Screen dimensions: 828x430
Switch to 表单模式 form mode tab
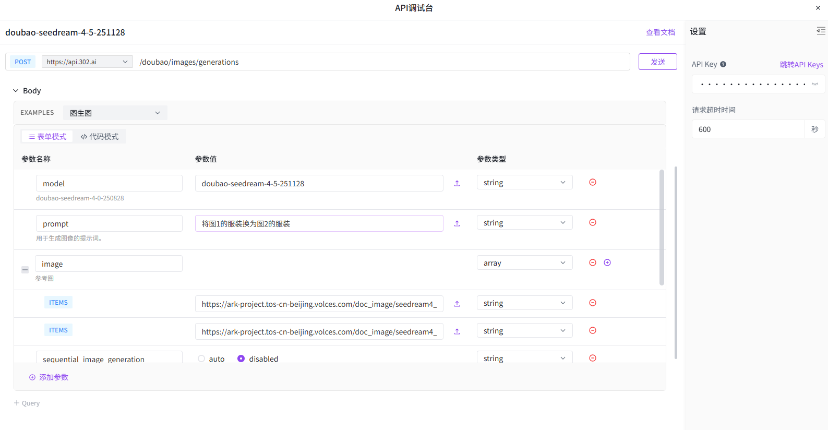(x=47, y=137)
